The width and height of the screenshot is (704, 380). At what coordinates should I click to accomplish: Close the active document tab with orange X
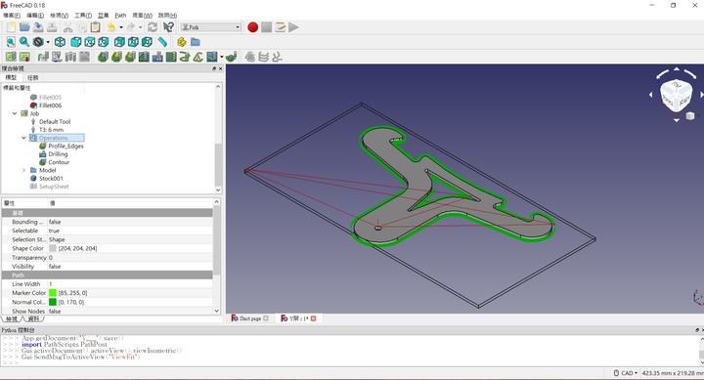point(314,318)
